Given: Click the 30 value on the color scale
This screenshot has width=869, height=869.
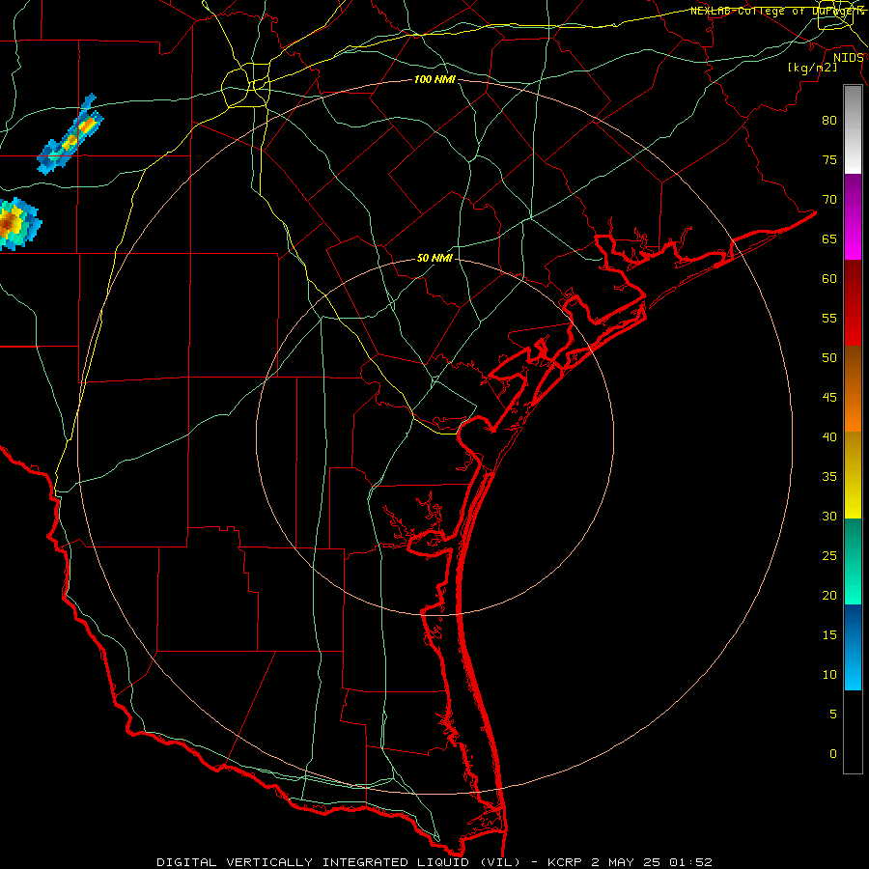Looking at the screenshot, I should pyautogui.click(x=829, y=516).
